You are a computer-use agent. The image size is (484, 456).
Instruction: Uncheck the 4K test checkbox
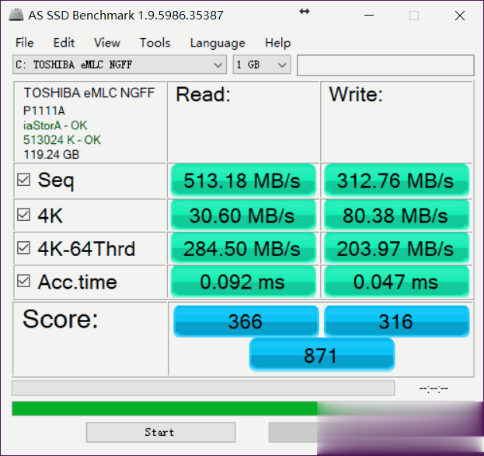coord(23,215)
